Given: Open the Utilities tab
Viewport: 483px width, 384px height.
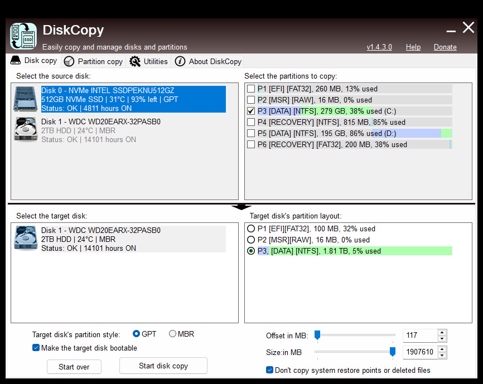Looking at the screenshot, I should coord(148,61).
